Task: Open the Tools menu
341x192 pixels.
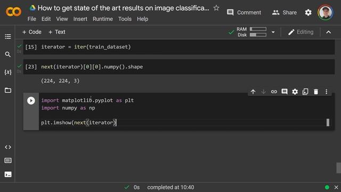Action: point(125,19)
